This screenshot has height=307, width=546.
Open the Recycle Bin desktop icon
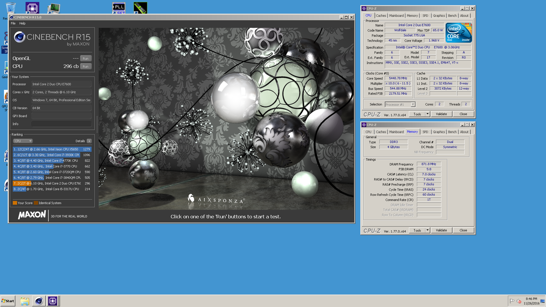click(x=11, y=8)
